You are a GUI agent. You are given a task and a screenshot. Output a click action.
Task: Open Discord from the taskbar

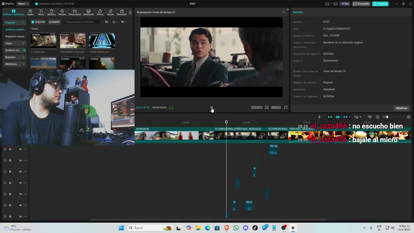tap(245, 228)
